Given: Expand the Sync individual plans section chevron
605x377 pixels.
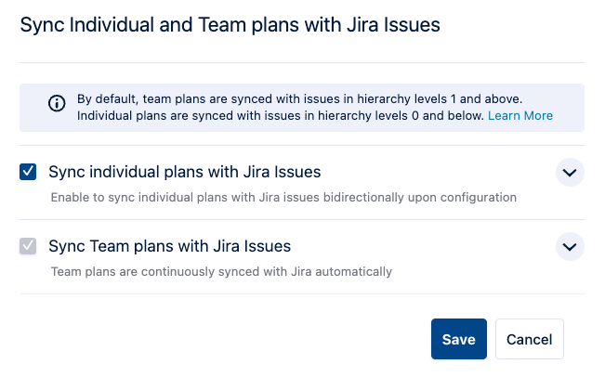Looking at the screenshot, I should click(x=570, y=173).
